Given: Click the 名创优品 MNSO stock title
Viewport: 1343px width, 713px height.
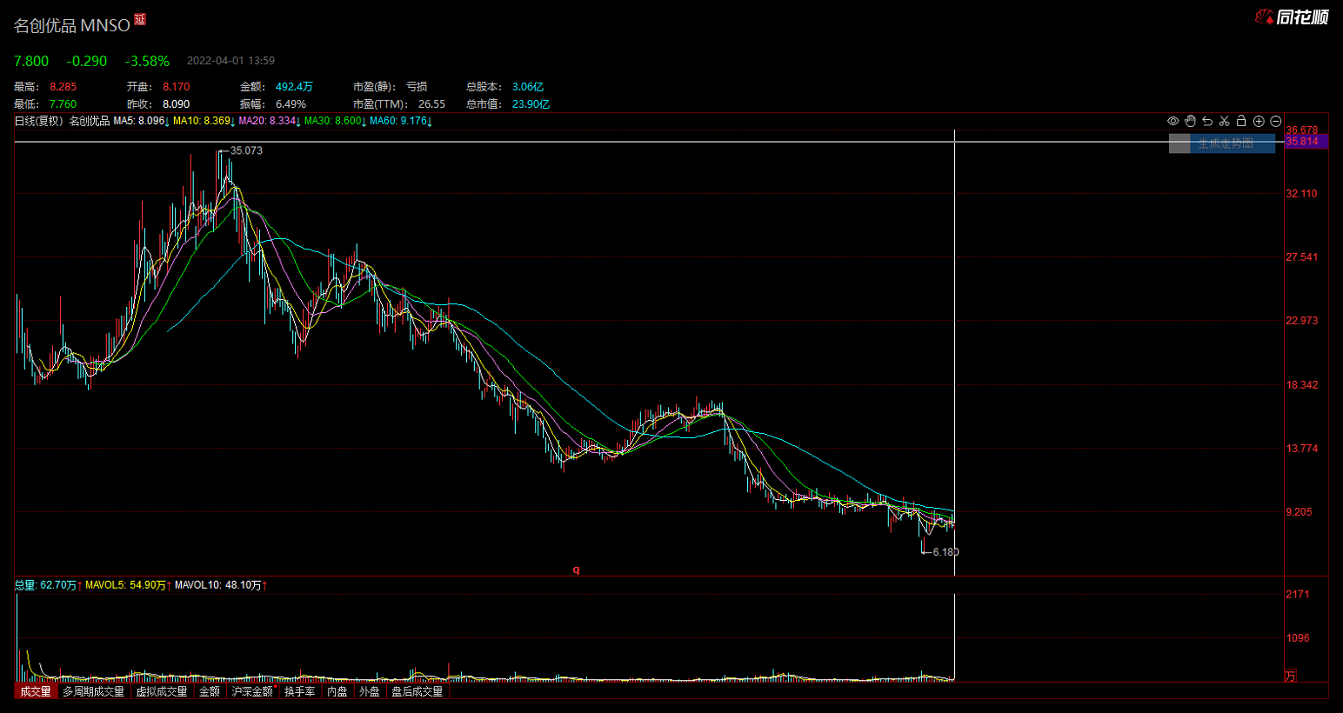Looking at the screenshot, I should (72, 25).
